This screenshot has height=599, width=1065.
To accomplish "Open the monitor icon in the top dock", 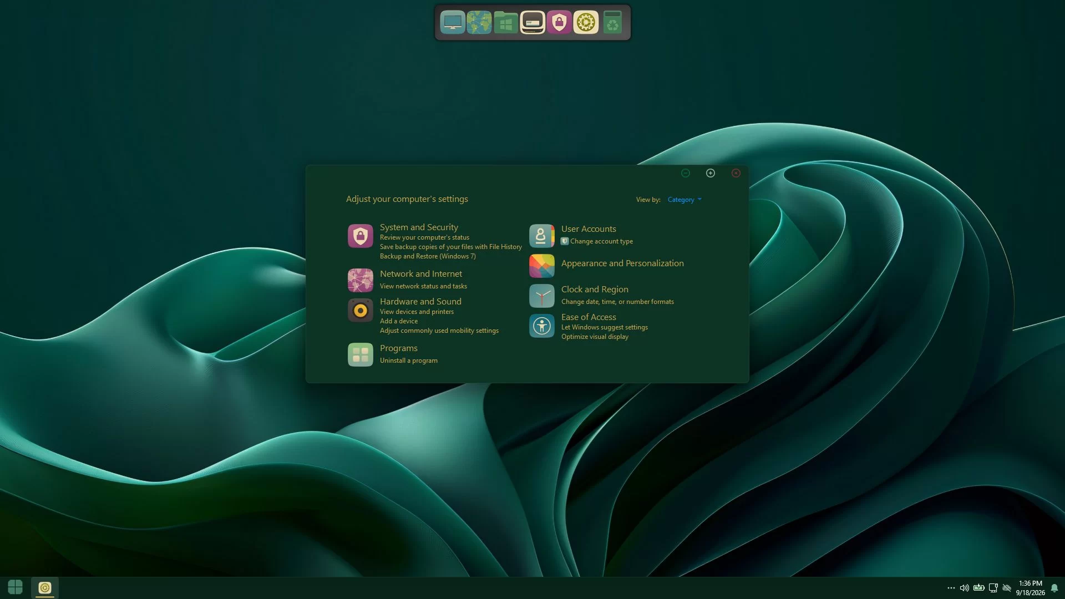I will coord(453,23).
